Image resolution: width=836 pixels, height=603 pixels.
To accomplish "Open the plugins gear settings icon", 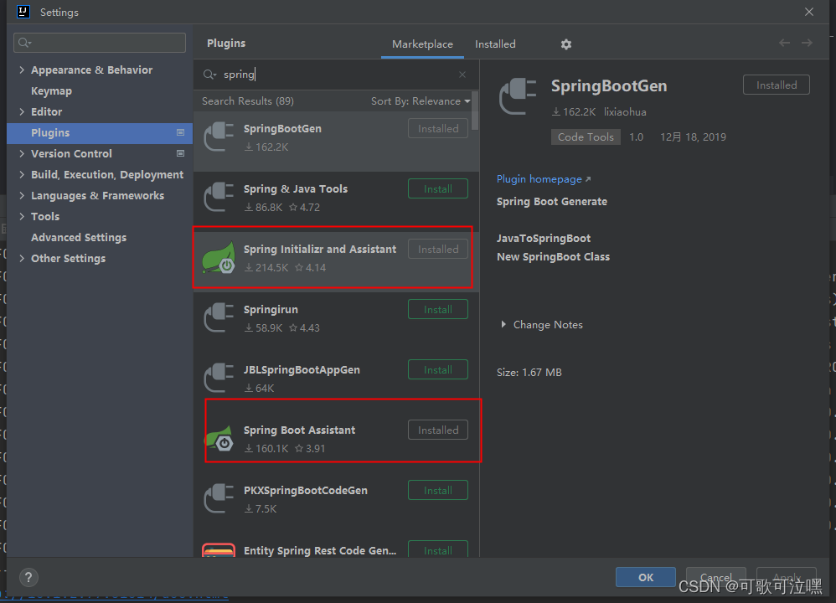I will [565, 44].
